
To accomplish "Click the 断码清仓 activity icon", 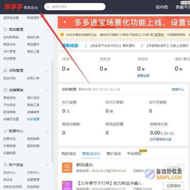I will tap(67, 168).
